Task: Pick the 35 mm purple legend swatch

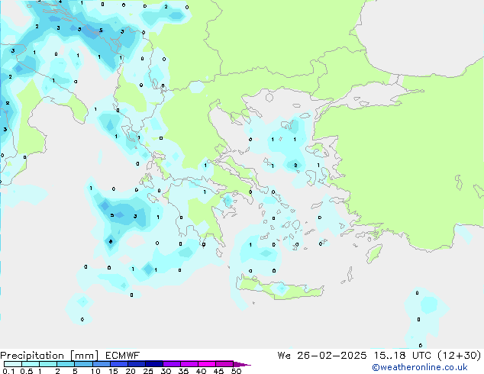Action: (189, 364)
